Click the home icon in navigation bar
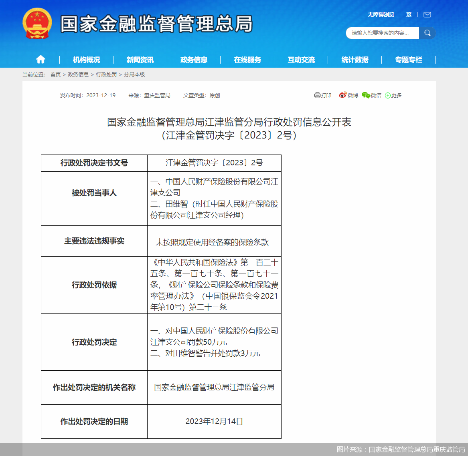The image size is (468, 456). pos(41,60)
